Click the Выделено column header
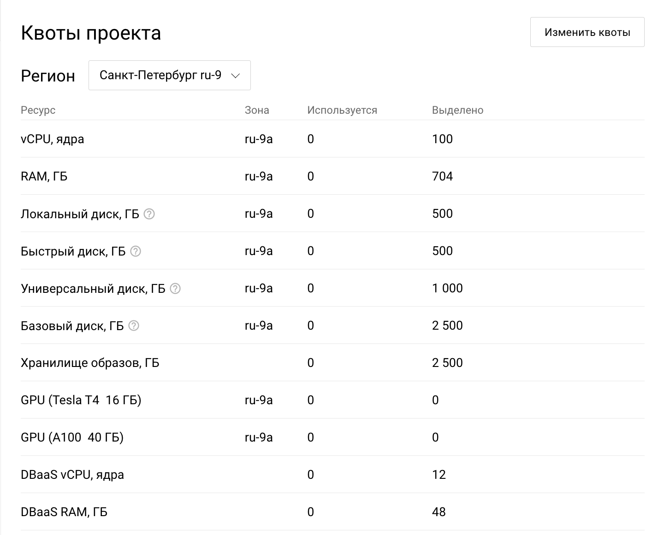664x535 pixels. [457, 110]
